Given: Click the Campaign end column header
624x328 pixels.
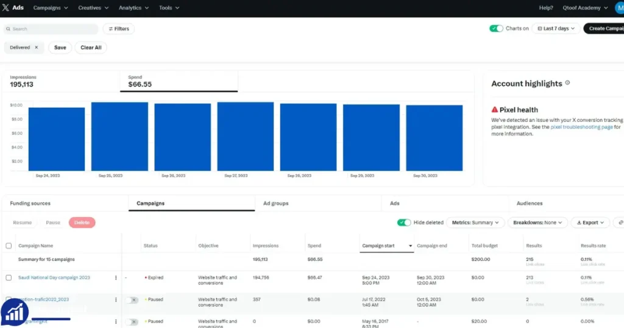Looking at the screenshot, I should click(x=432, y=246).
